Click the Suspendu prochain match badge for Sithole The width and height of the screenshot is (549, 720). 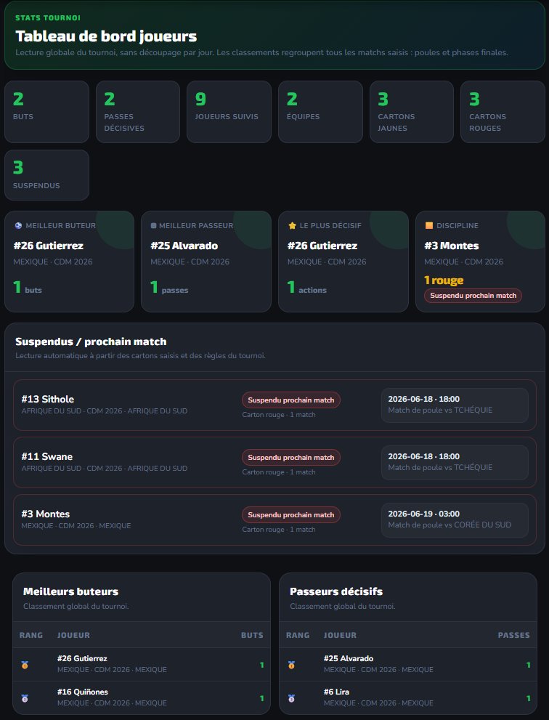pos(291,400)
